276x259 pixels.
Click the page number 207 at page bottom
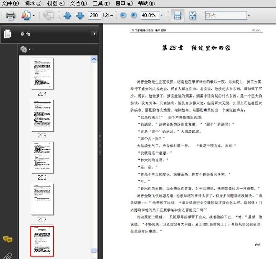tap(257, 245)
